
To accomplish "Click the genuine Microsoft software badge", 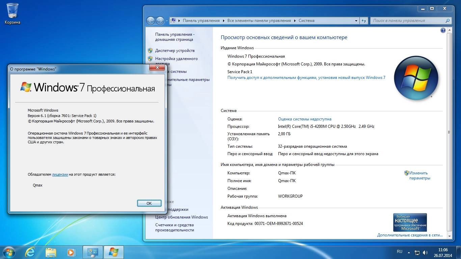I will point(410,222).
